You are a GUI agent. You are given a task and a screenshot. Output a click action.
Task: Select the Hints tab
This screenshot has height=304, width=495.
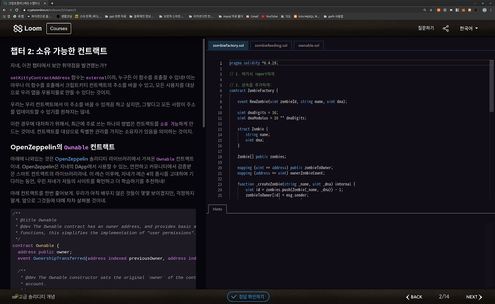[x=217, y=209]
